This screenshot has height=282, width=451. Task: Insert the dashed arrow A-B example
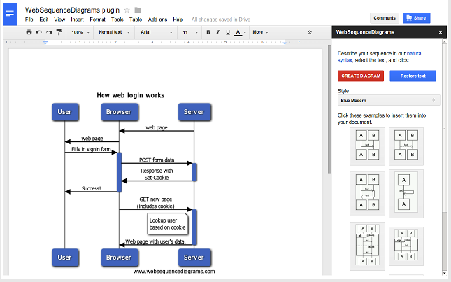point(406,146)
